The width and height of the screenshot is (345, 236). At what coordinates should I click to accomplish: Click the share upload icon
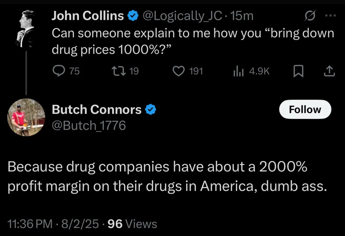[329, 71]
